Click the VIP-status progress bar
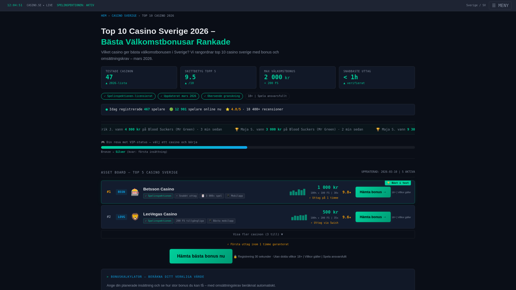This screenshot has height=290, width=516. (x=258, y=147)
